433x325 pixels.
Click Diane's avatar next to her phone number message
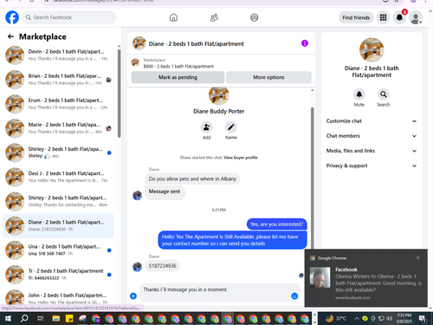[137, 266]
